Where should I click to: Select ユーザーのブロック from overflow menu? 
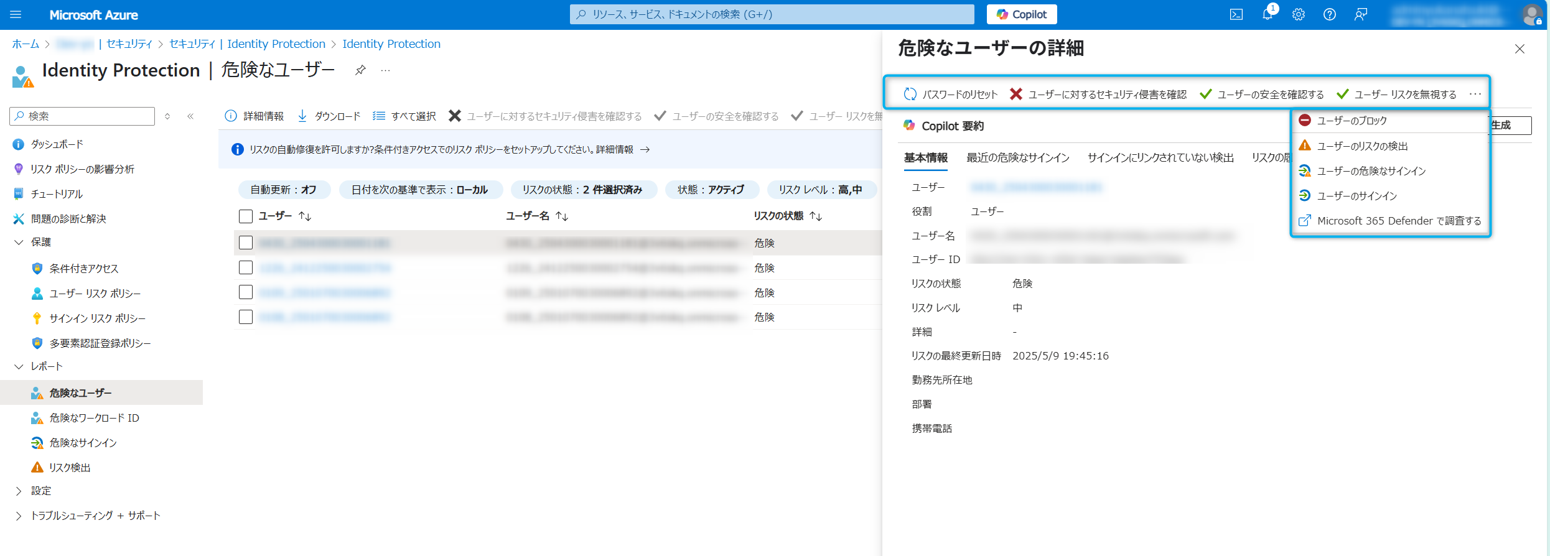1391,121
